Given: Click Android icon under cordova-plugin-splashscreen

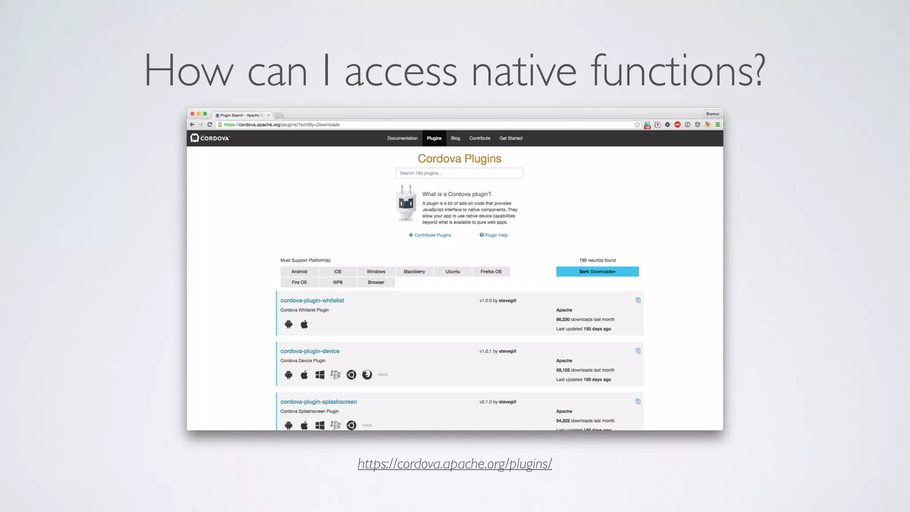Looking at the screenshot, I should click(x=289, y=426).
